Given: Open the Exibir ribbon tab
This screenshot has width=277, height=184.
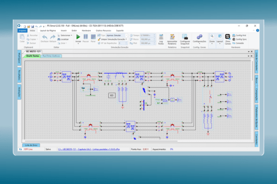Looking at the screenshot, I should 74,31.
